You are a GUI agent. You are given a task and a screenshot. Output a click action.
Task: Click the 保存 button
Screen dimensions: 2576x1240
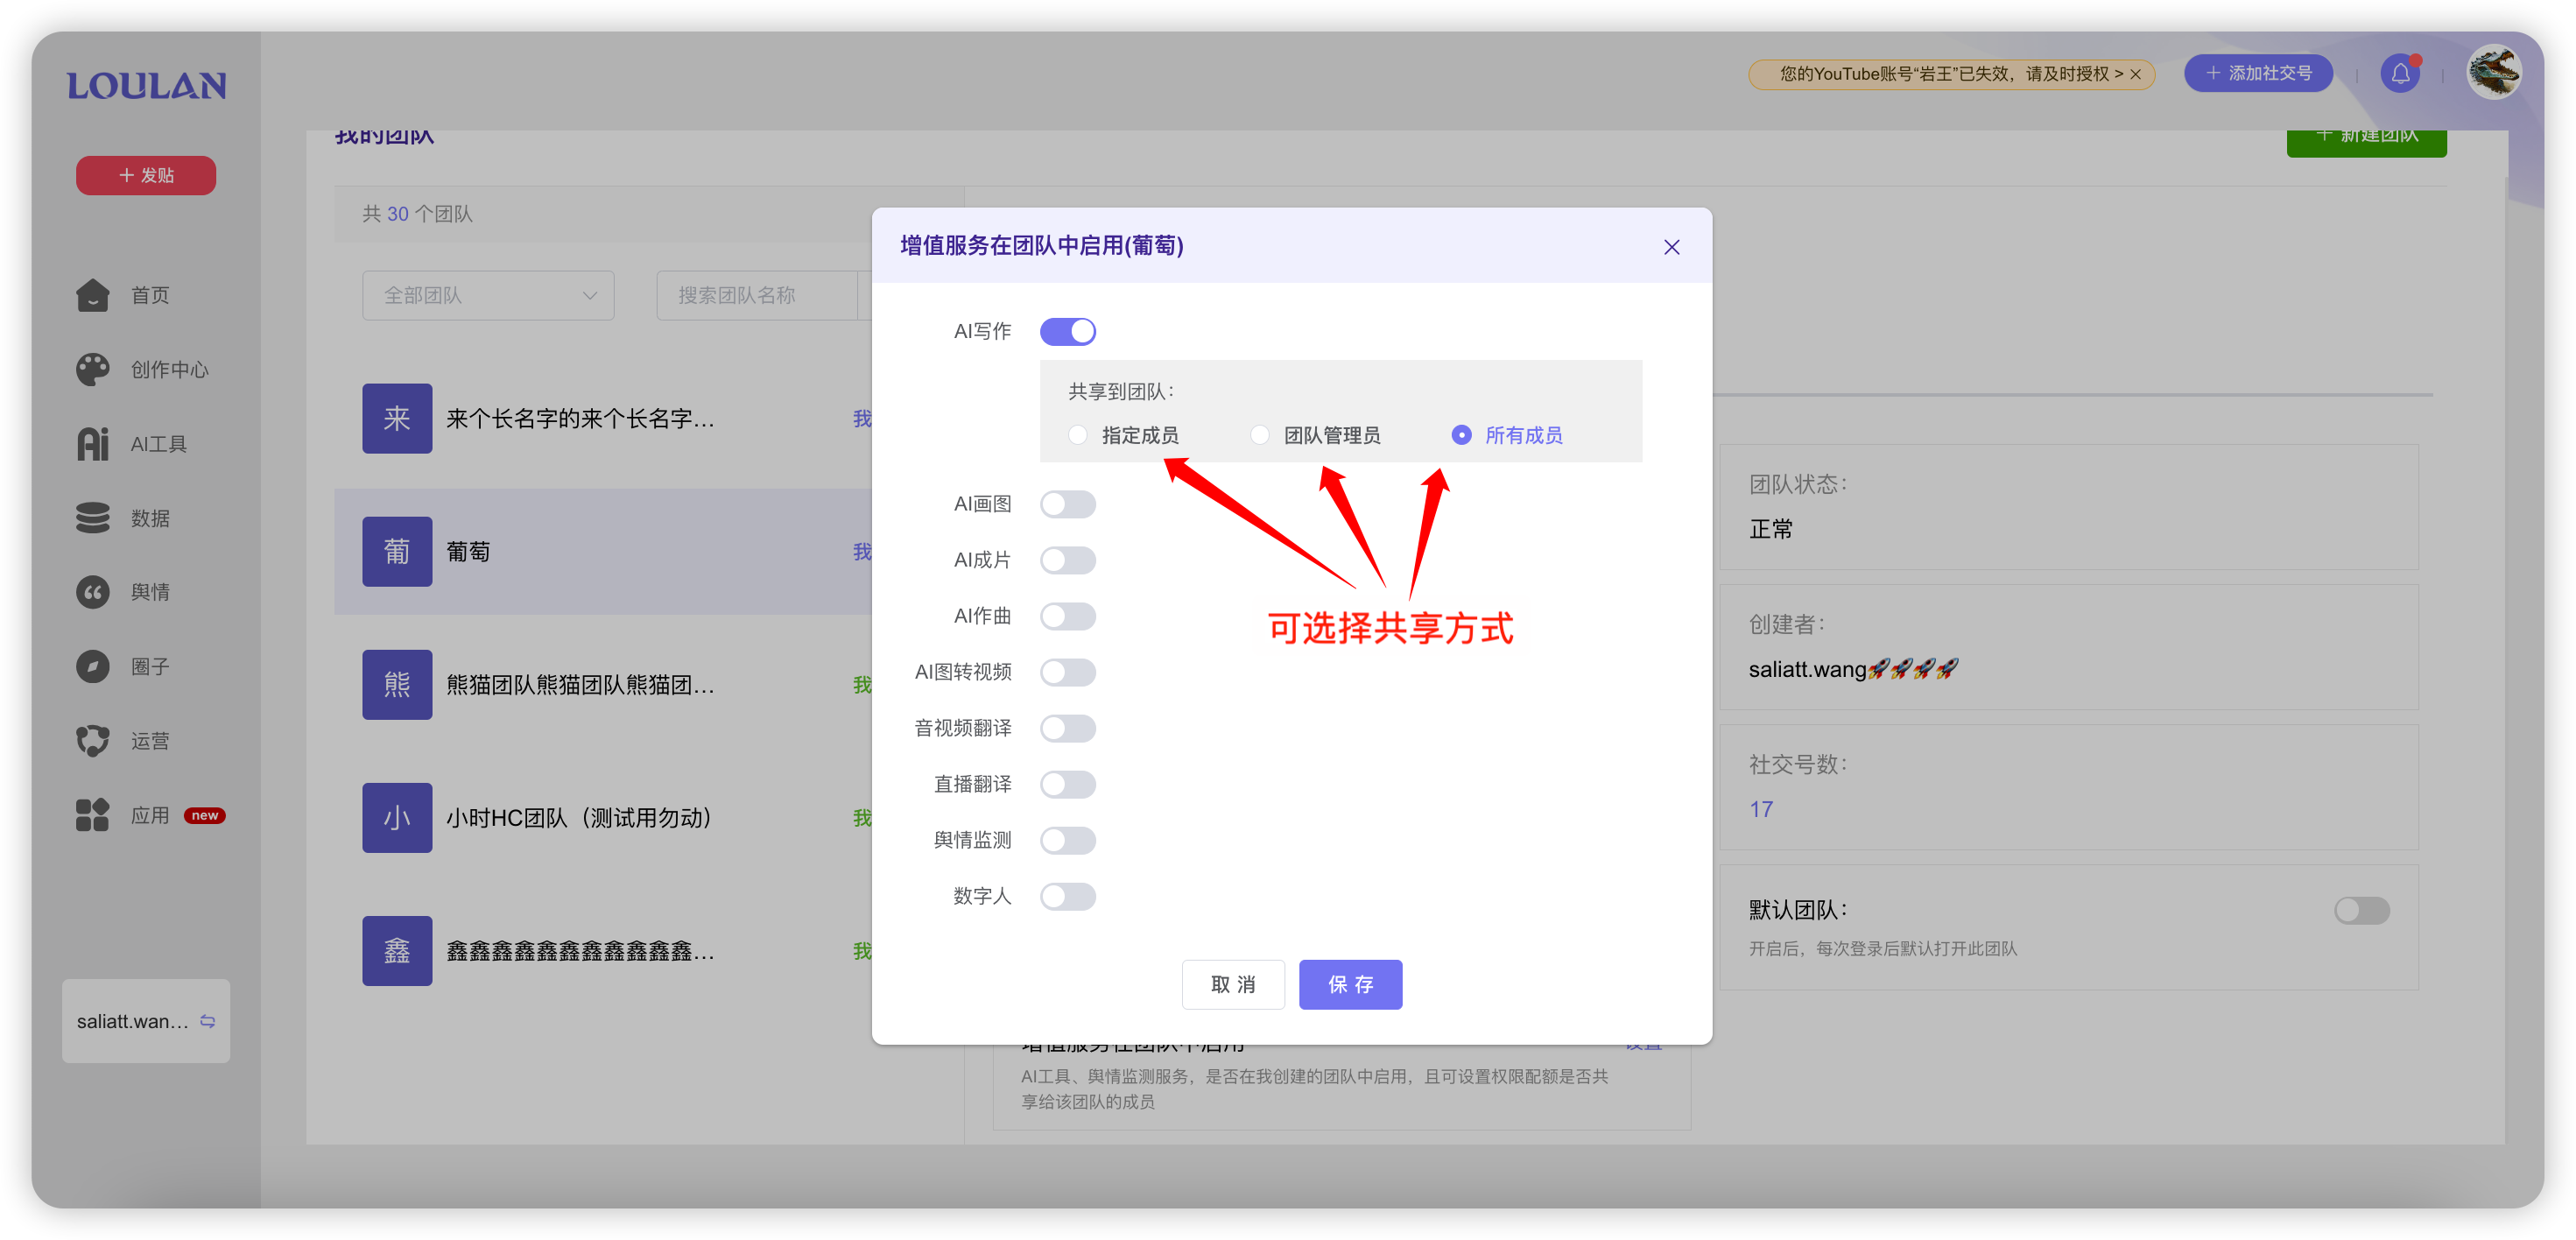pyautogui.click(x=1350, y=984)
